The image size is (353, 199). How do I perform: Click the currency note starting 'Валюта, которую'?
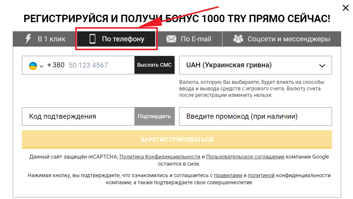[252, 89]
